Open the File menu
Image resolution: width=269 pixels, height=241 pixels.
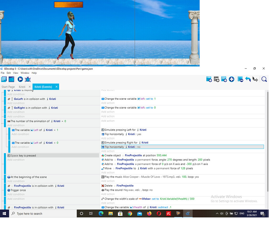2,73
